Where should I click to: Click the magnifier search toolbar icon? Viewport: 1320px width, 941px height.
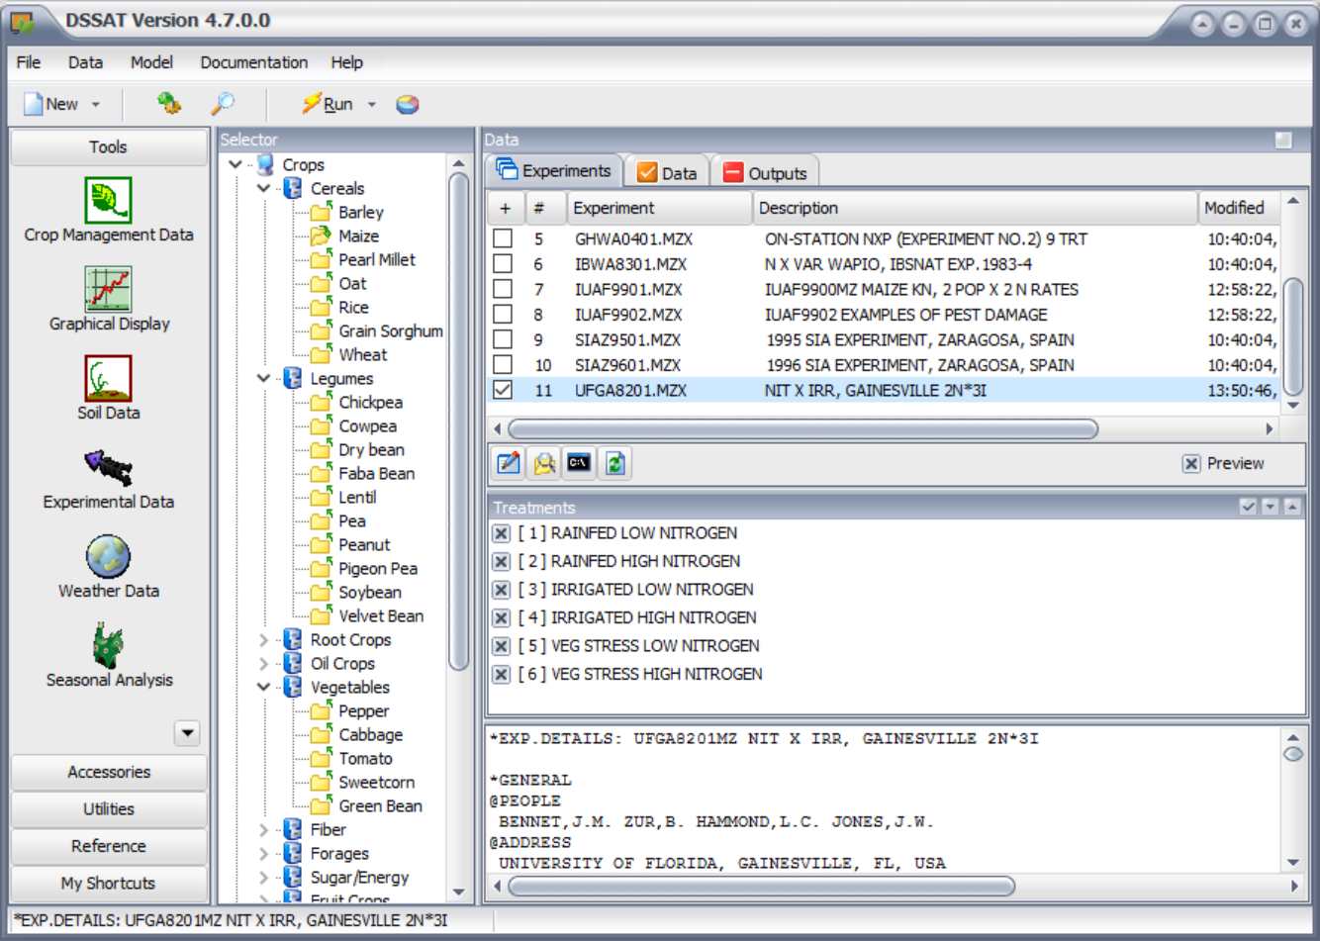(223, 103)
